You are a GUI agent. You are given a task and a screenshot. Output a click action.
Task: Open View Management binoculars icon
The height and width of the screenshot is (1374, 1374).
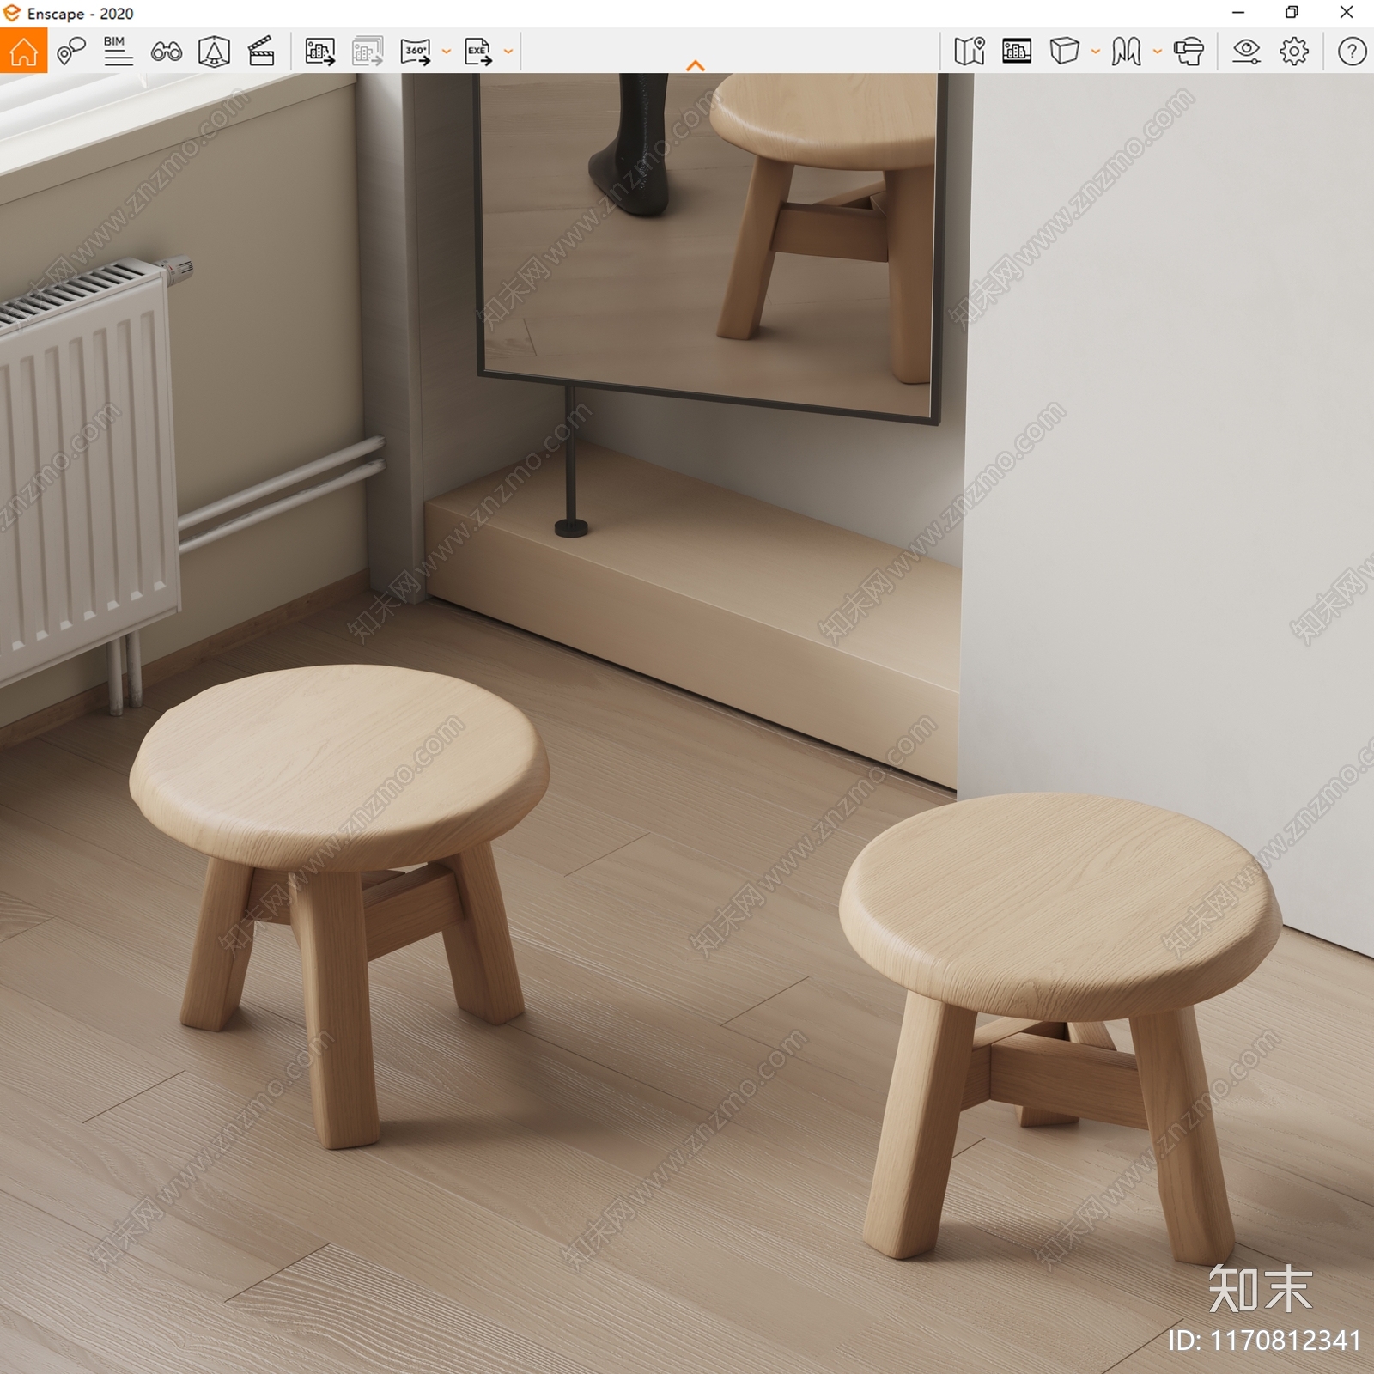pos(166,52)
